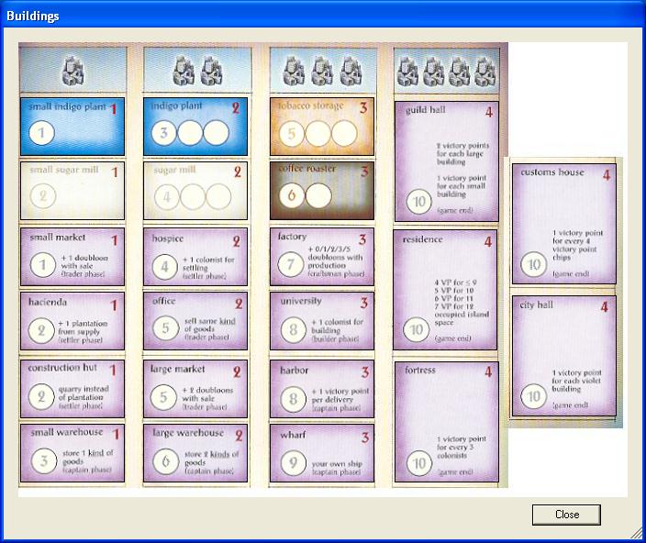This screenshot has width=646, height=543.
Task: Choose the office building card
Action: tap(195, 321)
